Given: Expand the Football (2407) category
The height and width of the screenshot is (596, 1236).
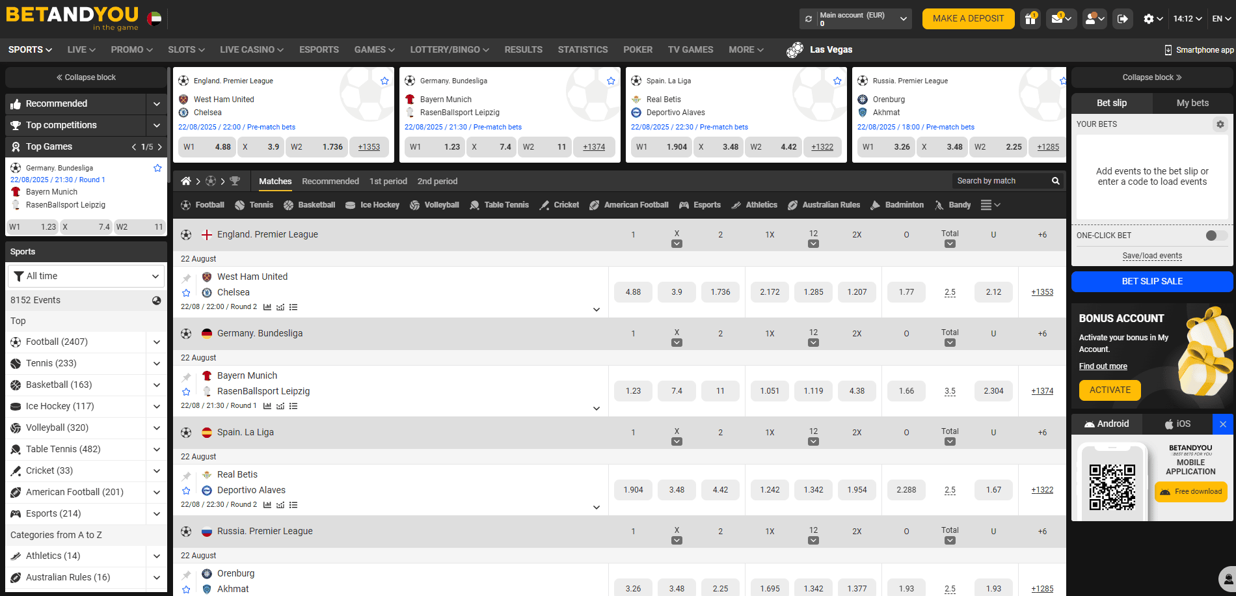Looking at the screenshot, I should pos(157,342).
